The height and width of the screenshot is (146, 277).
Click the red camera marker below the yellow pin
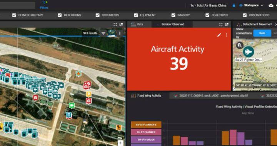pyautogui.click(x=88, y=101)
